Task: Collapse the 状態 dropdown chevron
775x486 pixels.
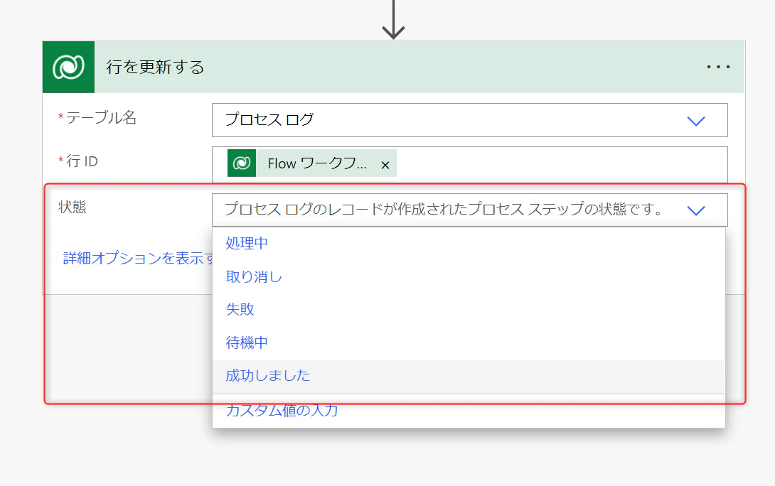Action: click(696, 210)
